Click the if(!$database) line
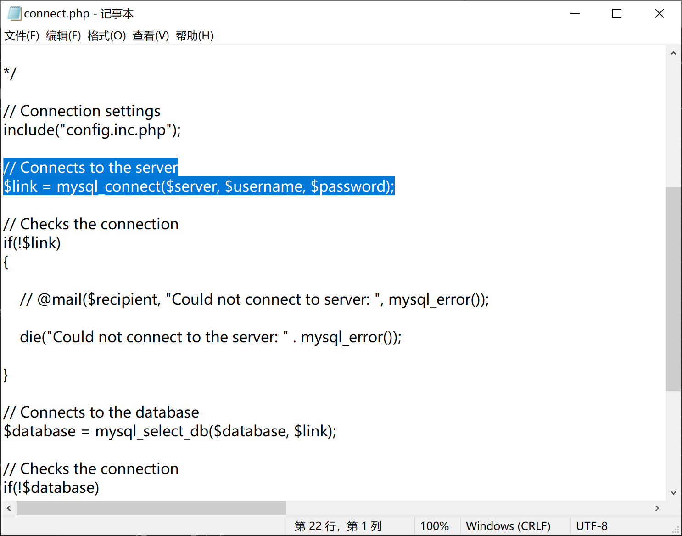Image resolution: width=682 pixels, height=536 pixels. tap(51, 488)
